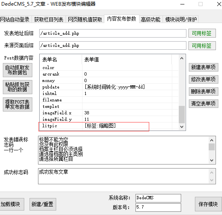The height and width of the screenshot is (215, 222).
Task: Click the 粘贴抓包获取的数据 button
Action: point(17,87)
